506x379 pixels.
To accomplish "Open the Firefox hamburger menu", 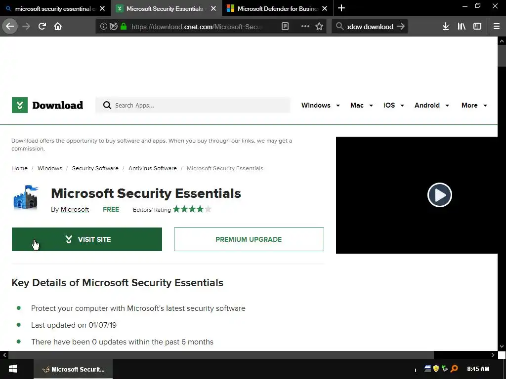I will pyautogui.click(x=496, y=27).
